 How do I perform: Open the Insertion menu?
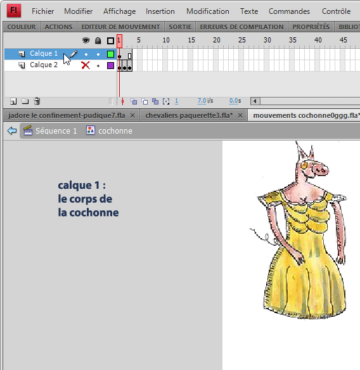(x=160, y=11)
